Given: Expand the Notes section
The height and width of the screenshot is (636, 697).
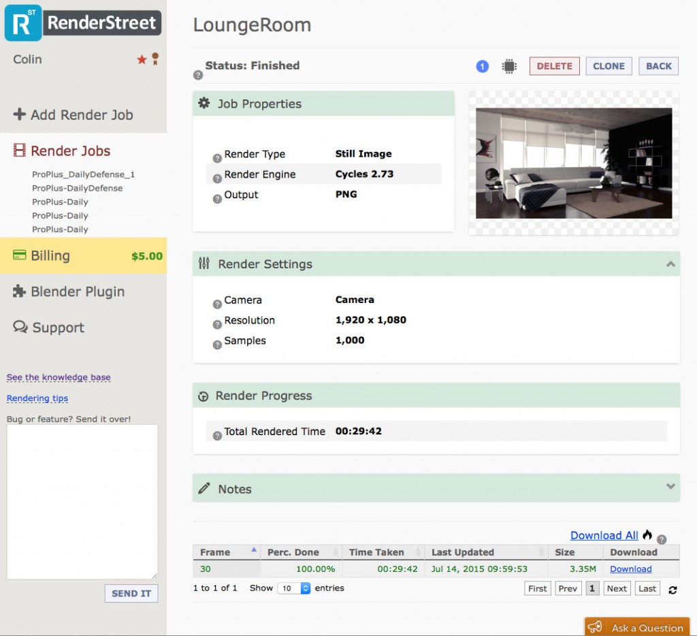Looking at the screenshot, I should click(670, 487).
